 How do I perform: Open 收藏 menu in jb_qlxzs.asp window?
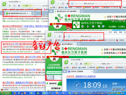click(x=120, y=32)
